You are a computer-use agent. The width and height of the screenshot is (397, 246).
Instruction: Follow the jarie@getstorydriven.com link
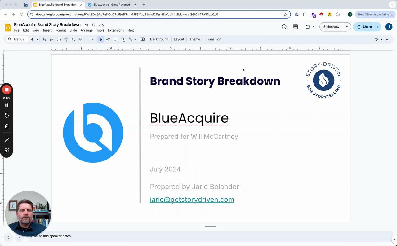(x=192, y=200)
